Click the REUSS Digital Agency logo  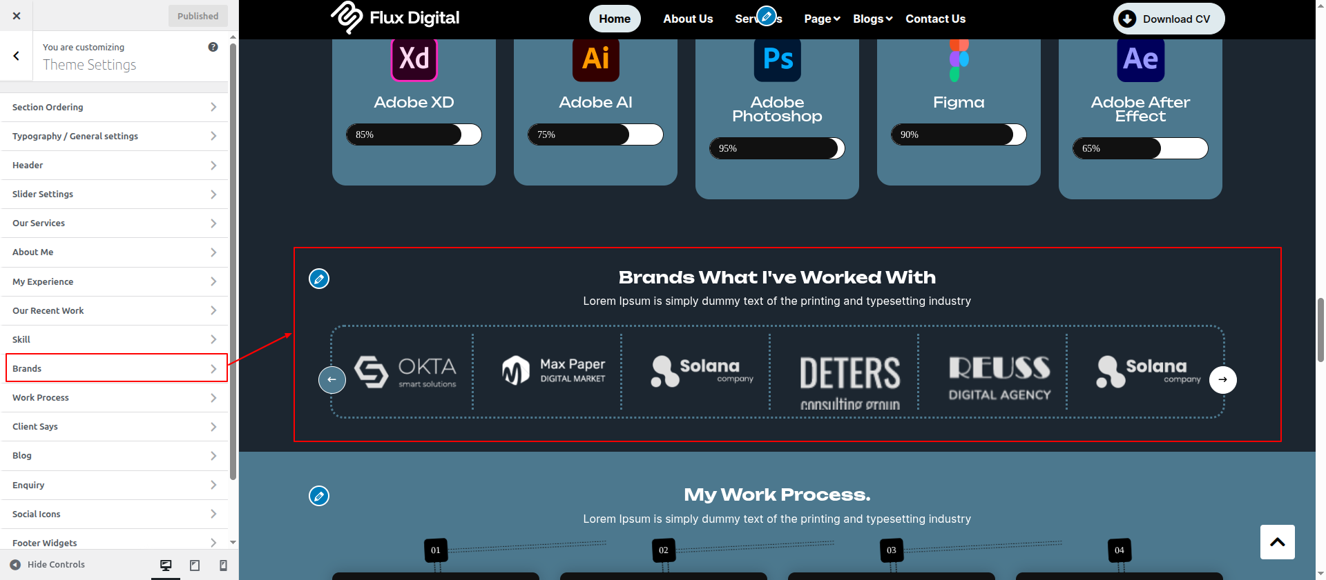click(x=999, y=378)
